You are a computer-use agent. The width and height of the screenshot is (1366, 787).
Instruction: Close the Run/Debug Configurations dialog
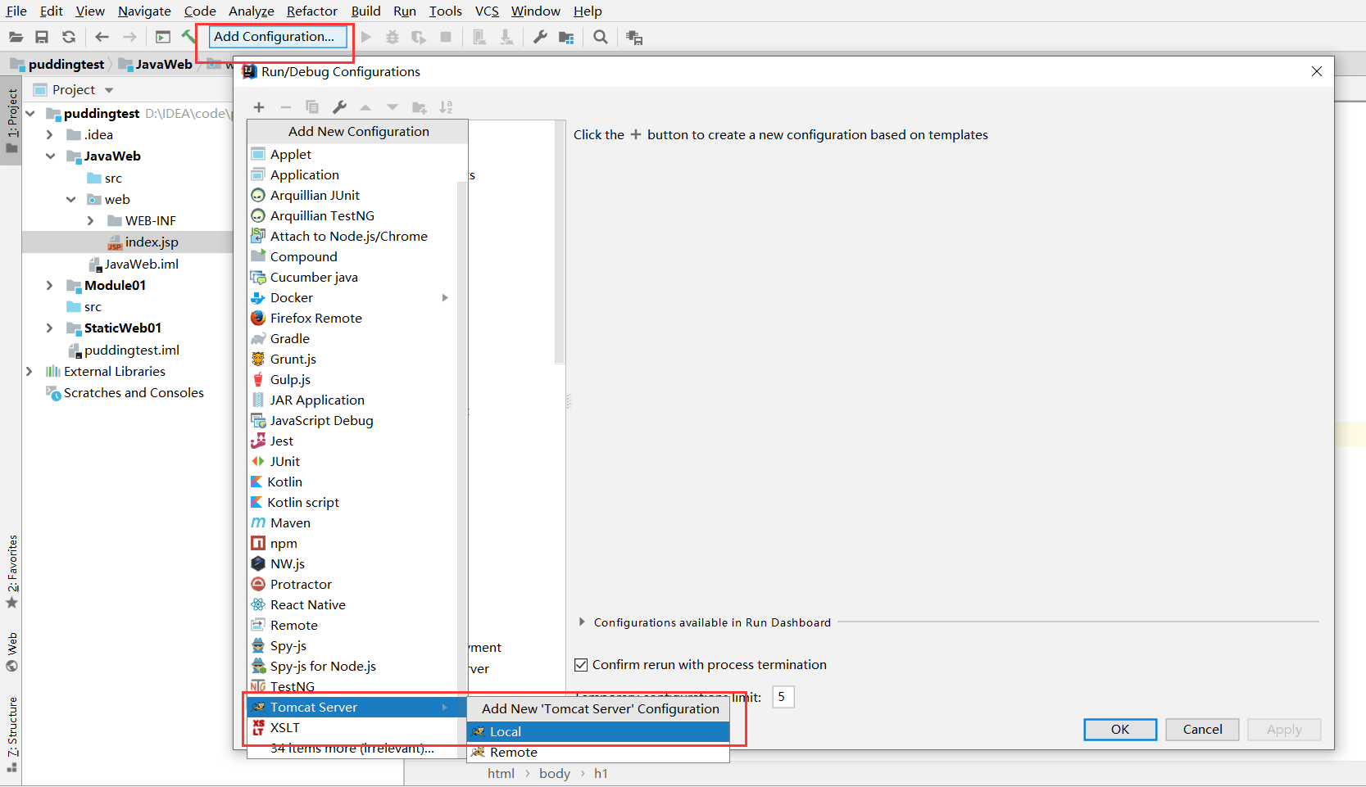[x=1317, y=72]
